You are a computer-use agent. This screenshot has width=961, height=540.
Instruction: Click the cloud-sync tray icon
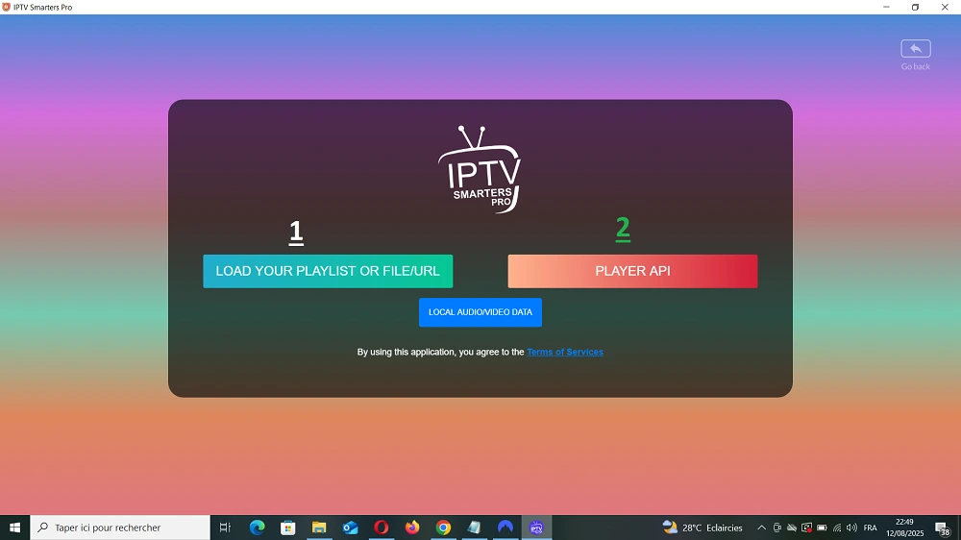tap(792, 528)
